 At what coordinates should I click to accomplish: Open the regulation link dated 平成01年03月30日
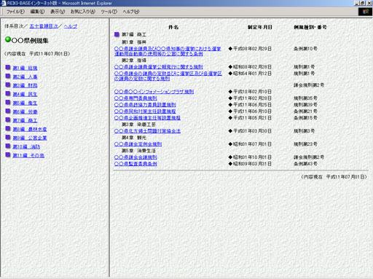[147, 131]
